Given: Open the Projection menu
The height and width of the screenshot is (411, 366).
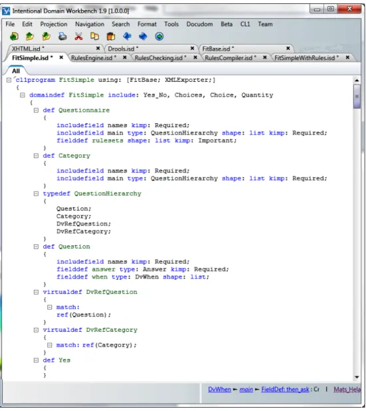Looking at the screenshot, I should [x=54, y=24].
